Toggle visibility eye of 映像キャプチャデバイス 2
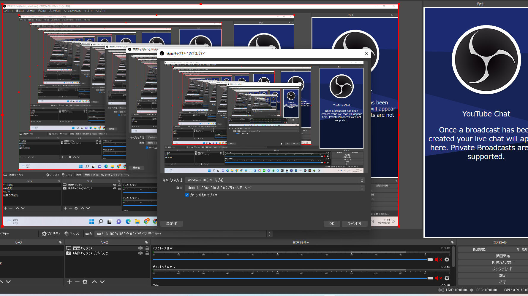This screenshot has width=528, height=296. click(x=140, y=253)
